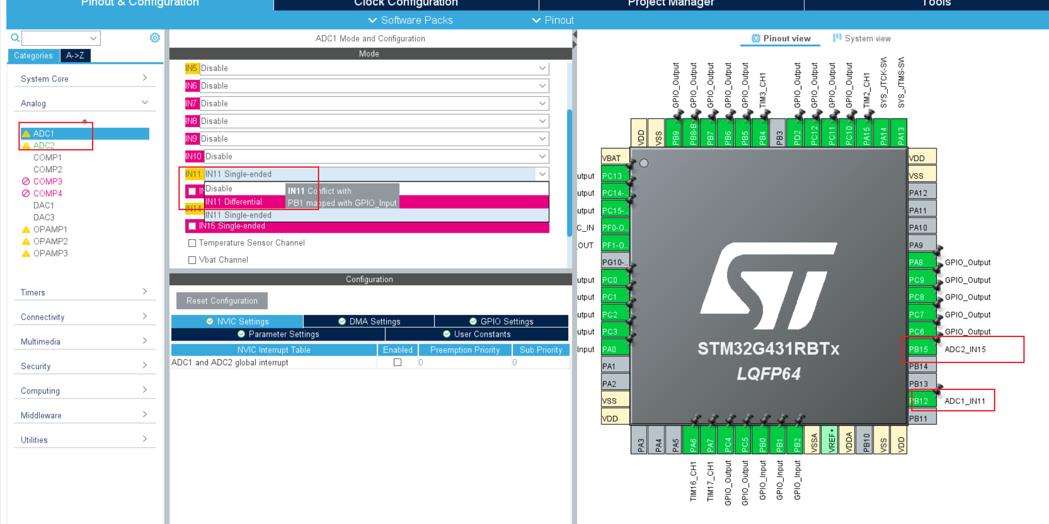The image size is (1049, 524).
Task: Click the Pinout view chip icon
Action: pos(755,38)
